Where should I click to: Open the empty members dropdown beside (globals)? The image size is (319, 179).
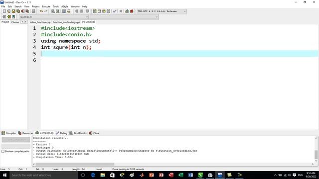click(x=124, y=17)
